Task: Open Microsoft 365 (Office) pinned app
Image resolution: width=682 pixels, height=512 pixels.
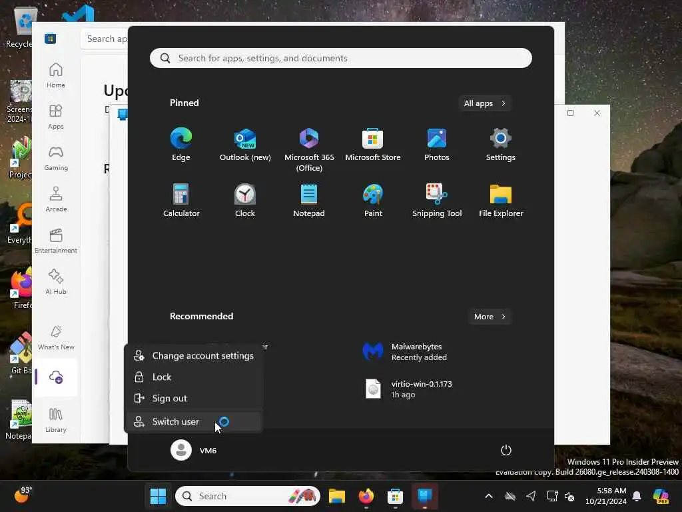Action: pyautogui.click(x=309, y=150)
